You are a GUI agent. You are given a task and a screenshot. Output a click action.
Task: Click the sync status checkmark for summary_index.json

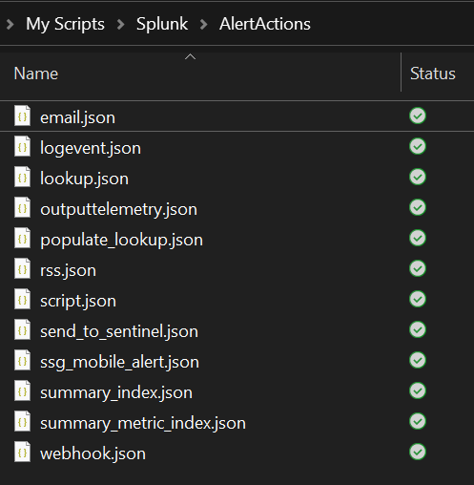[x=418, y=390]
